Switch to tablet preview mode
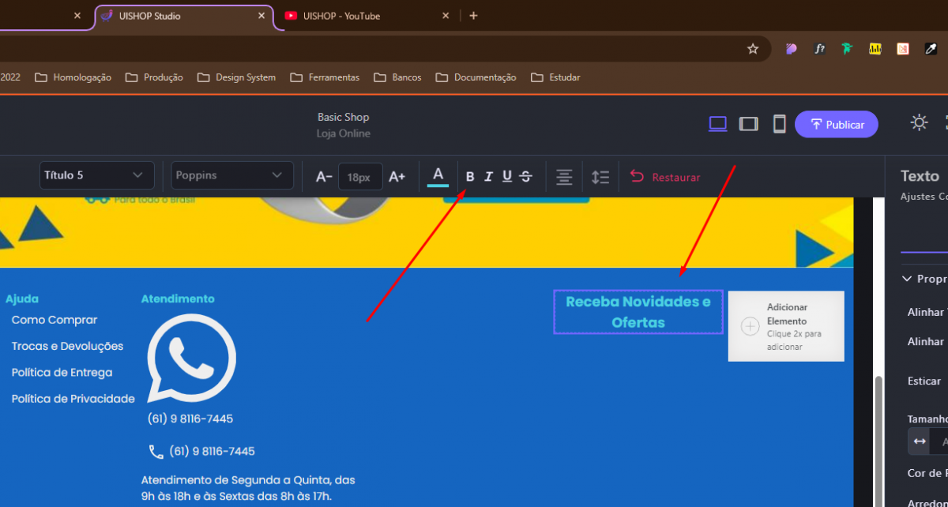The image size is (948, 507). [748, 124]
